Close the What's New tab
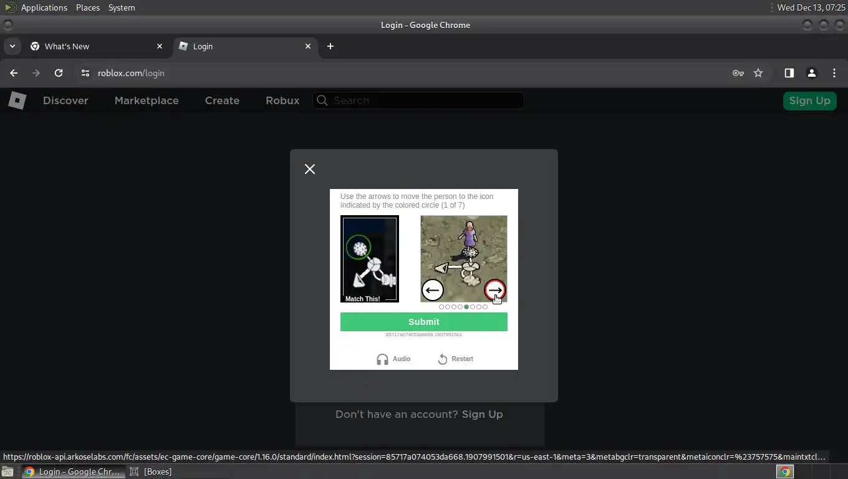 [x=159, y=46]
